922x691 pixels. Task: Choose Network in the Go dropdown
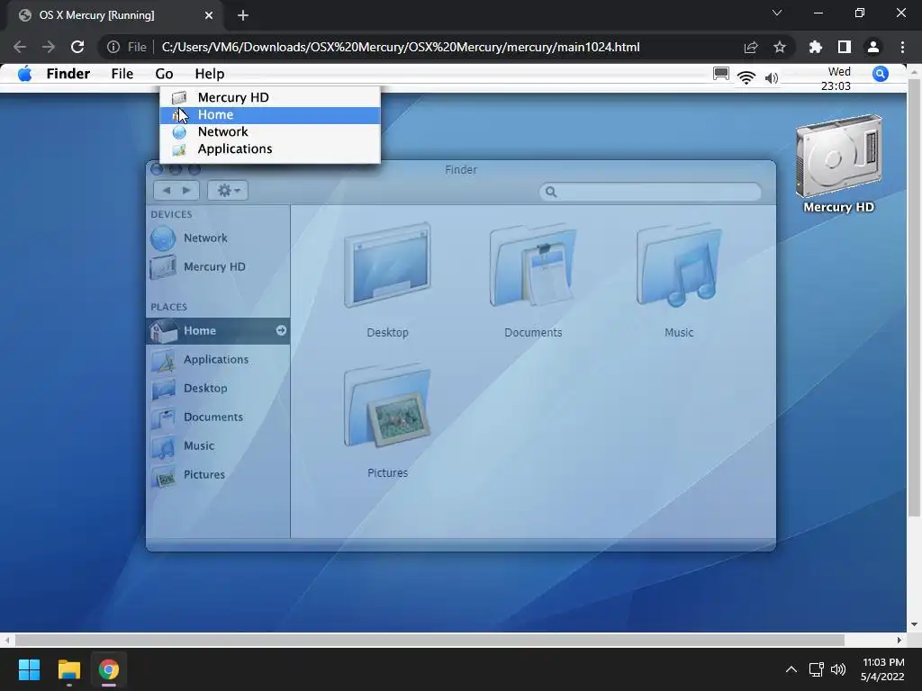click(x=270, y=132)
